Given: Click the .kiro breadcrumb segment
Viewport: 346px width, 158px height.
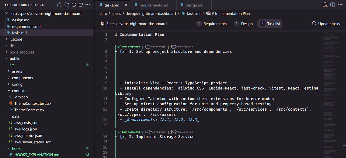Looking at the screenshot, I should pyautogui.click(x=103, y=14).
